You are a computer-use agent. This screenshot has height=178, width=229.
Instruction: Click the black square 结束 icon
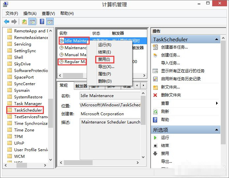pos(155,146)
